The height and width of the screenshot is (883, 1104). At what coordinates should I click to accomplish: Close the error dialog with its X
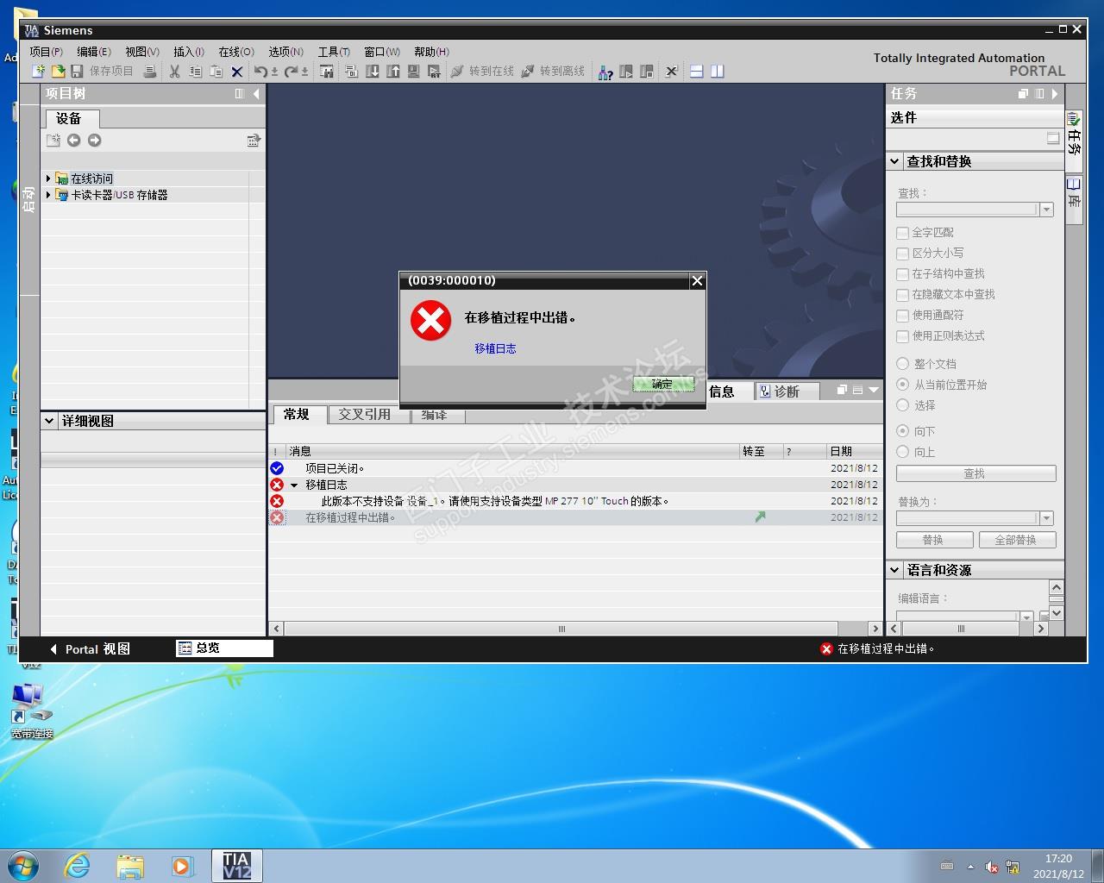pyautogui.click(x=698, y=280)
